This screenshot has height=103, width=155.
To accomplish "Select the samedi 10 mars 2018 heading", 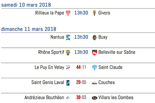I will point(26,5).
